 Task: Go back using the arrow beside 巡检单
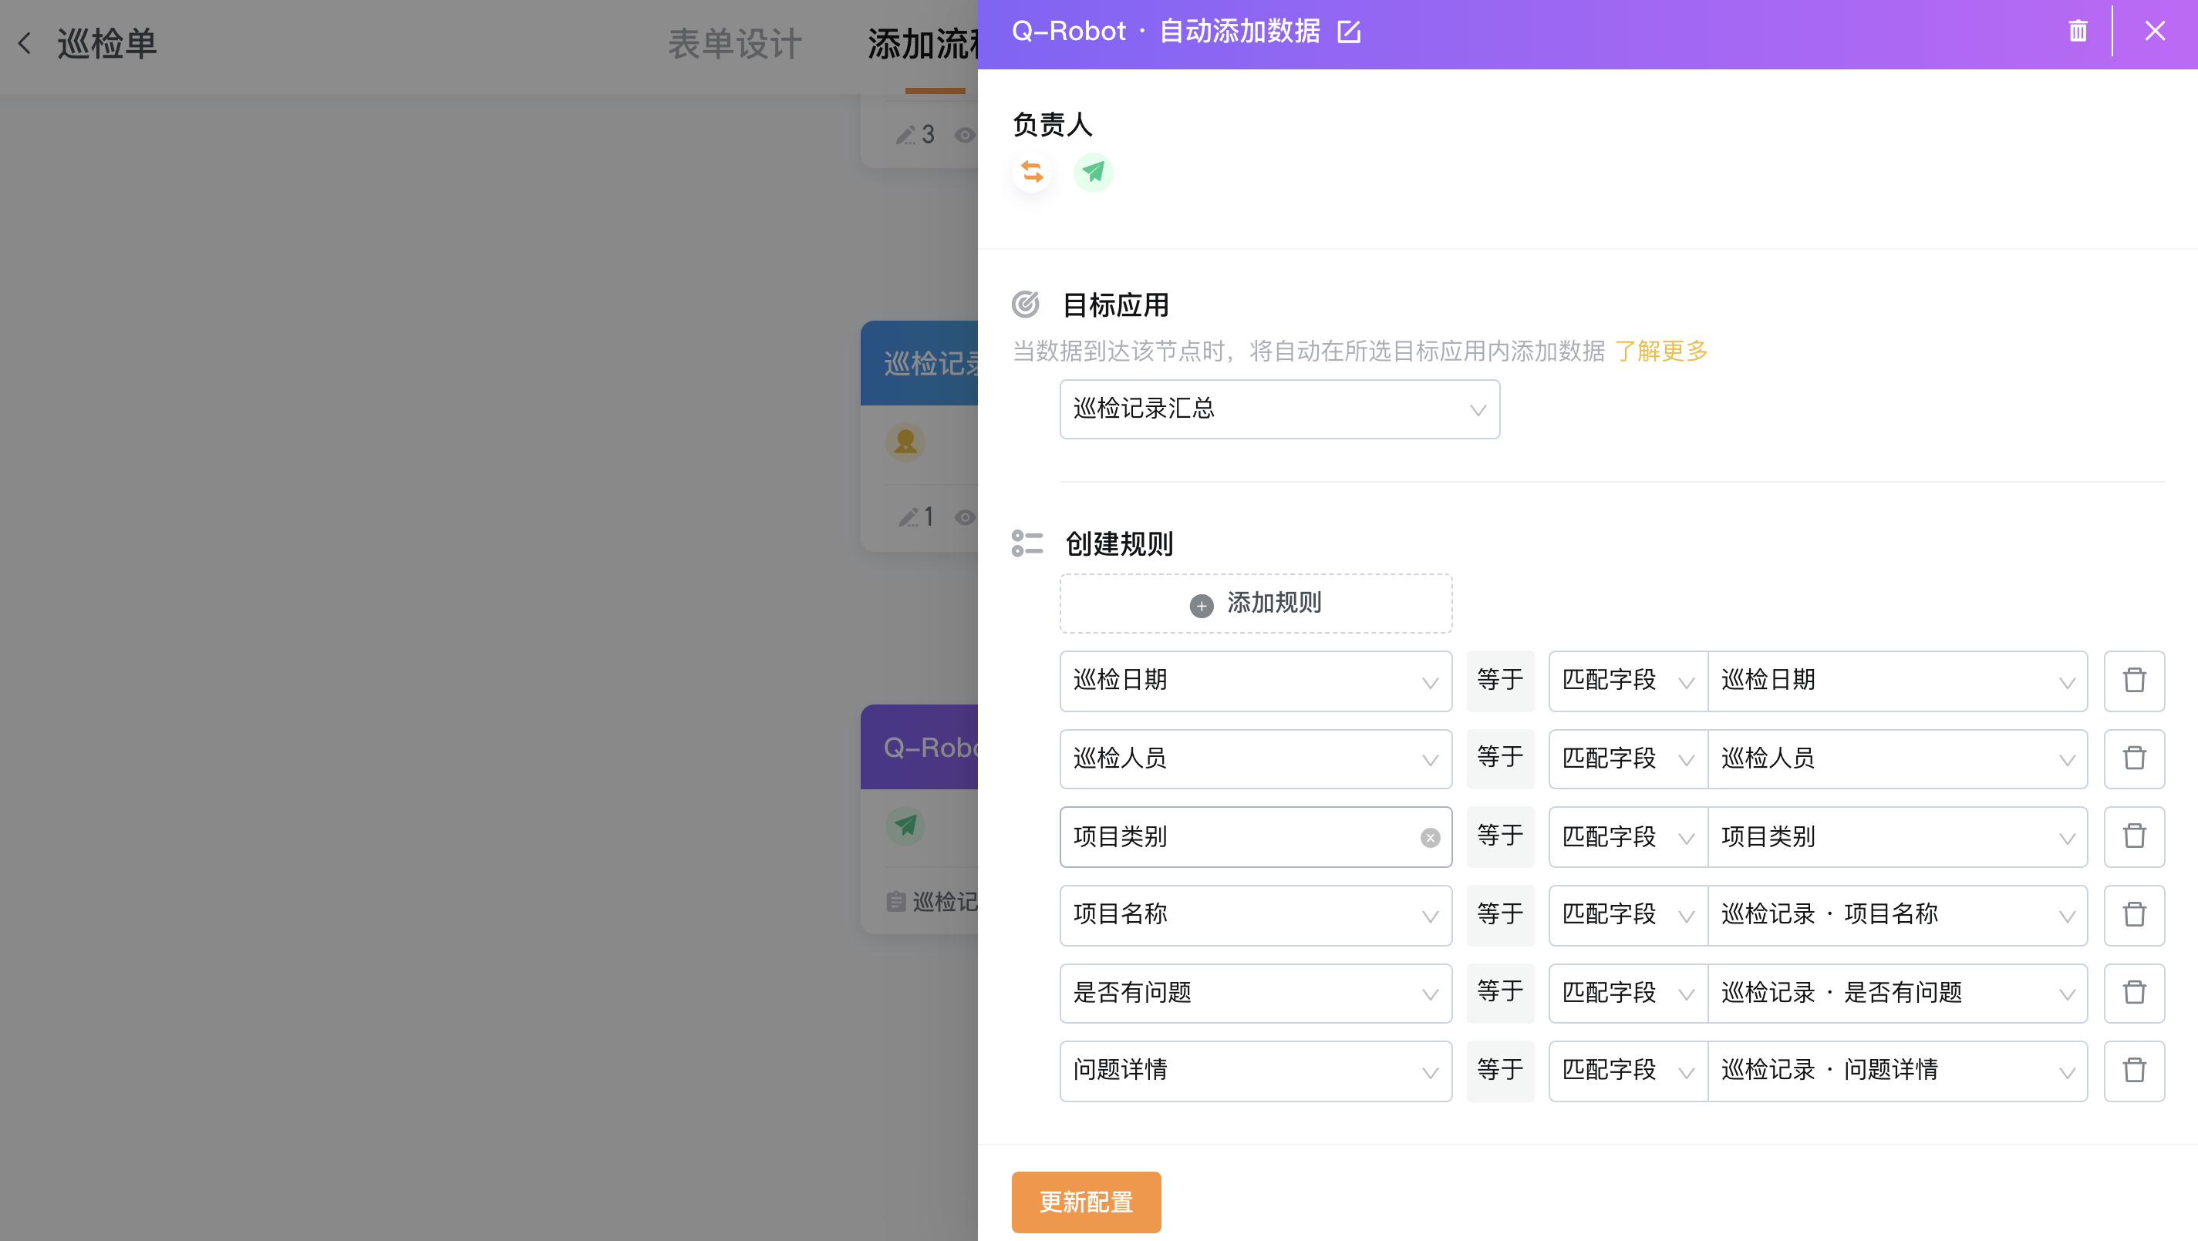click(x=25, y=43)
